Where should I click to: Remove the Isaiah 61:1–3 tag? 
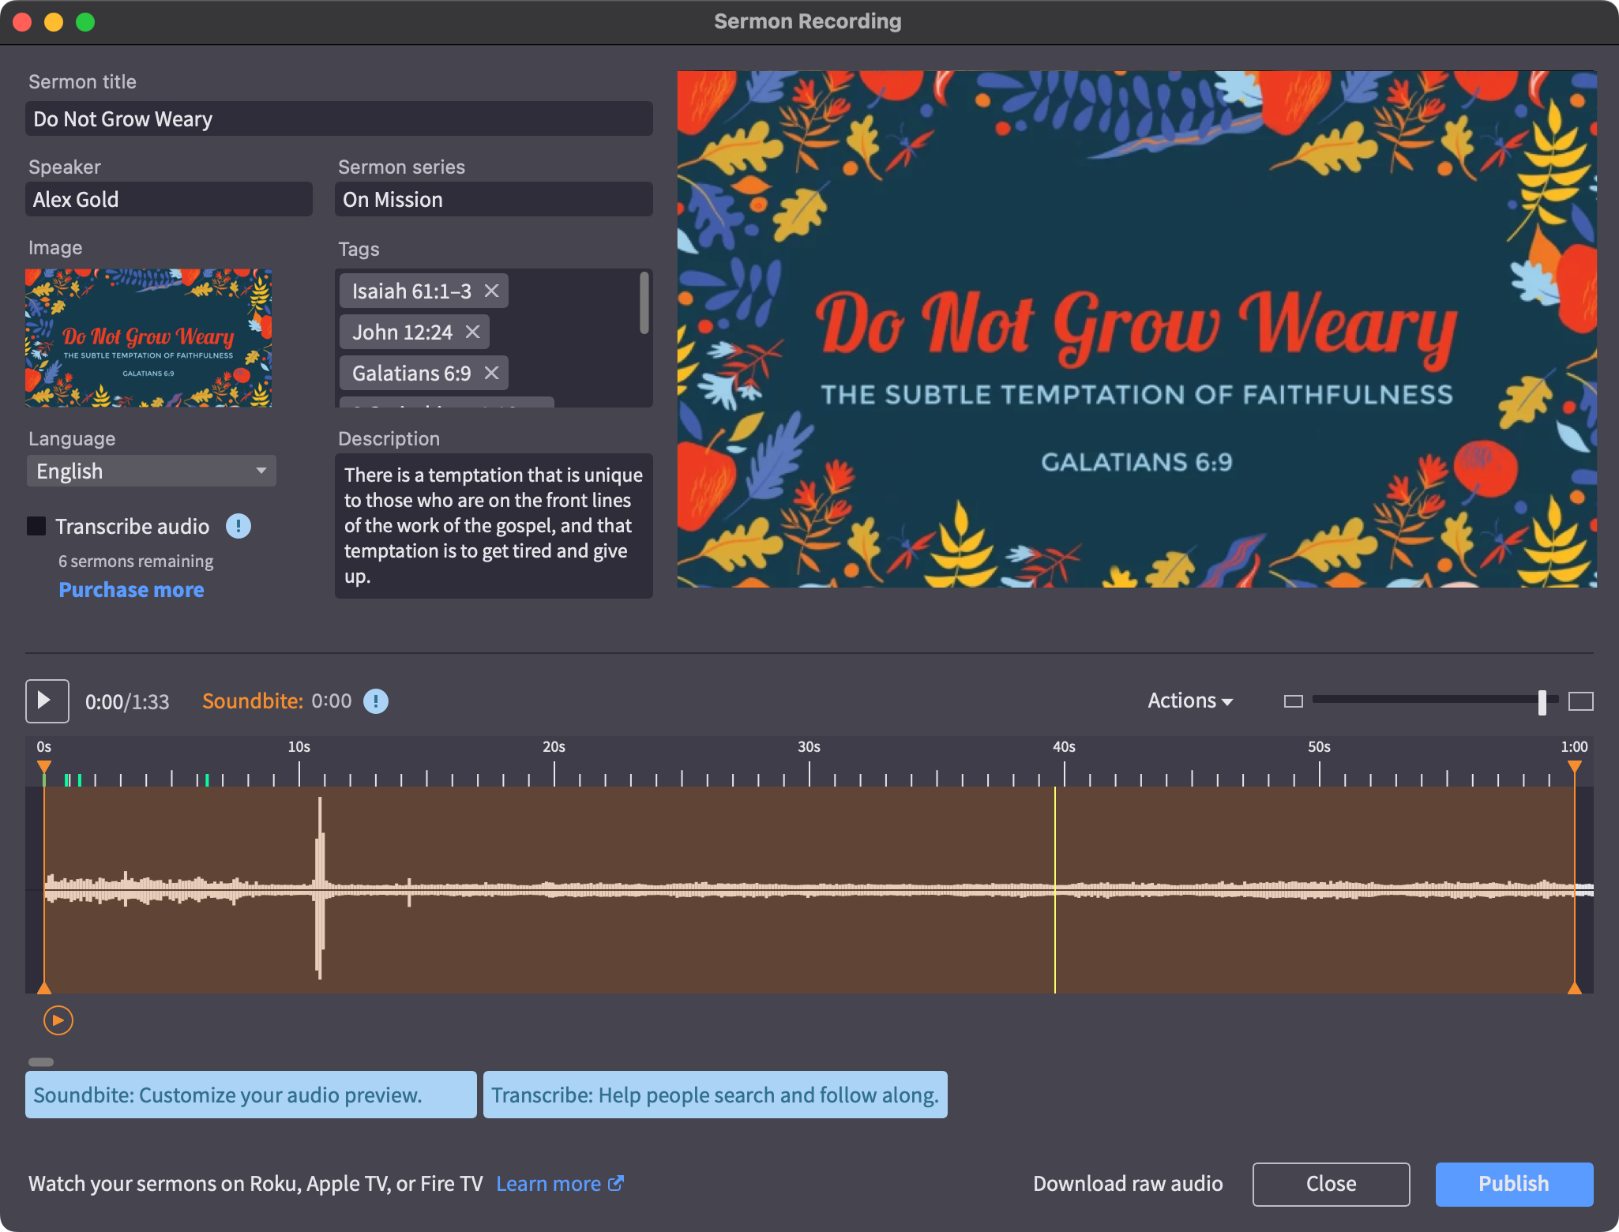(491, 291)
